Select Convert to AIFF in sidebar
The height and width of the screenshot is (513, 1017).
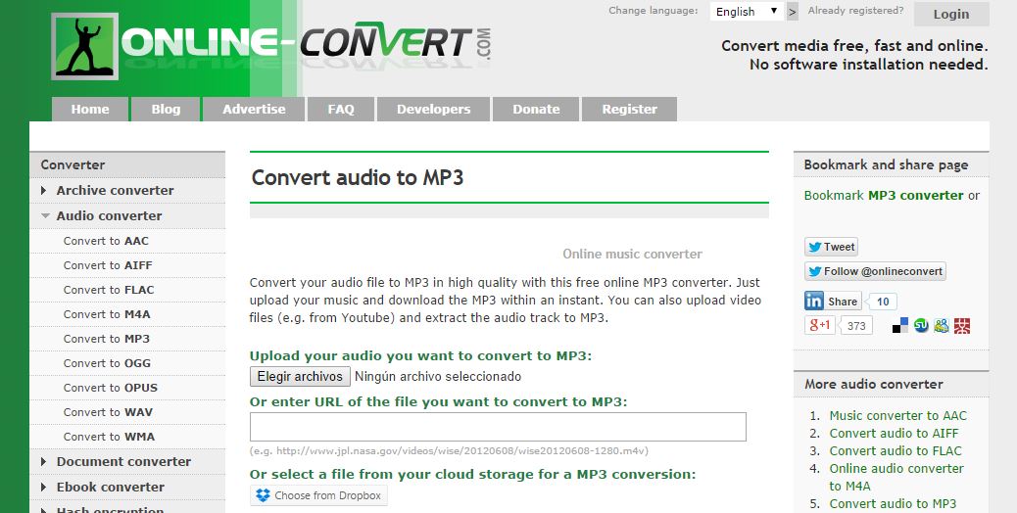pos(108,265)
